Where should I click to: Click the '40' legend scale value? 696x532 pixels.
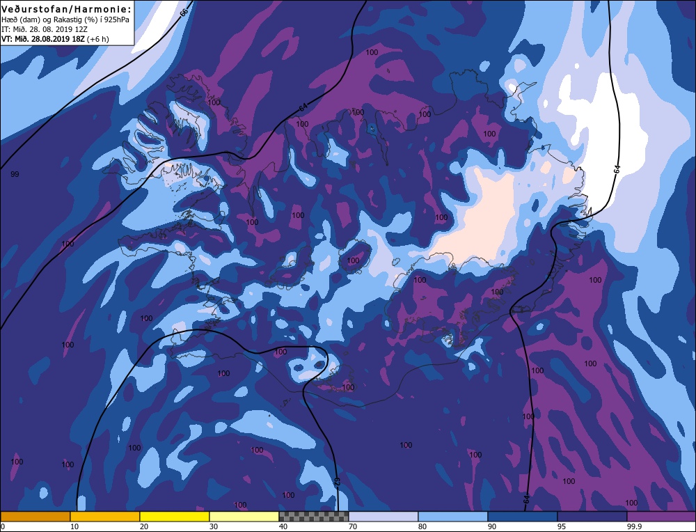pyautogui.click(x=283, y=526)
